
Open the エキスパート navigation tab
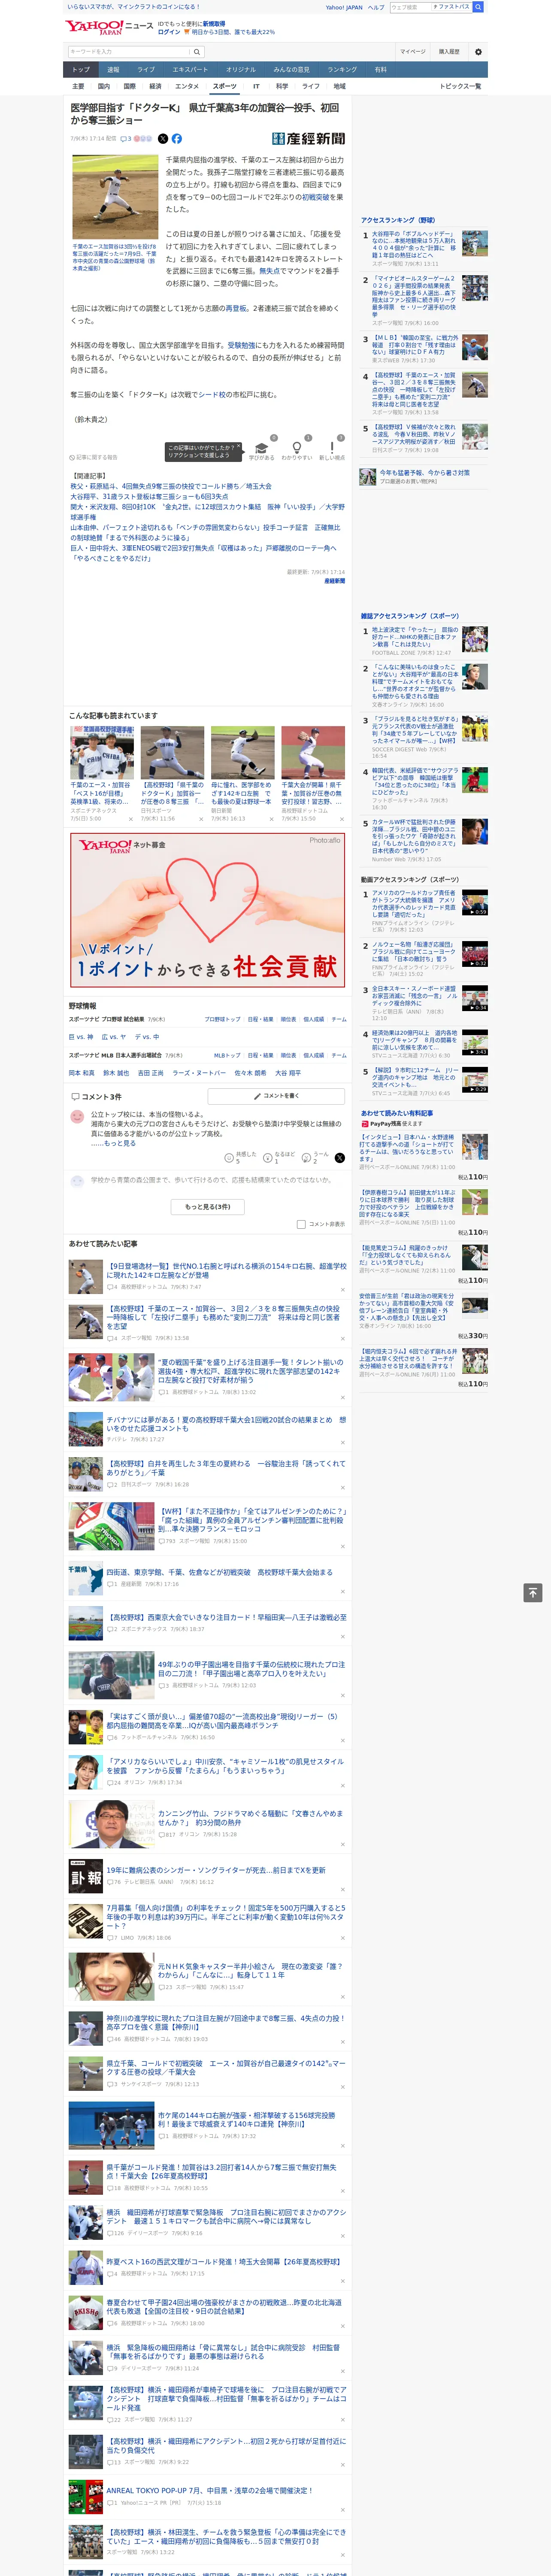point(190,70)
